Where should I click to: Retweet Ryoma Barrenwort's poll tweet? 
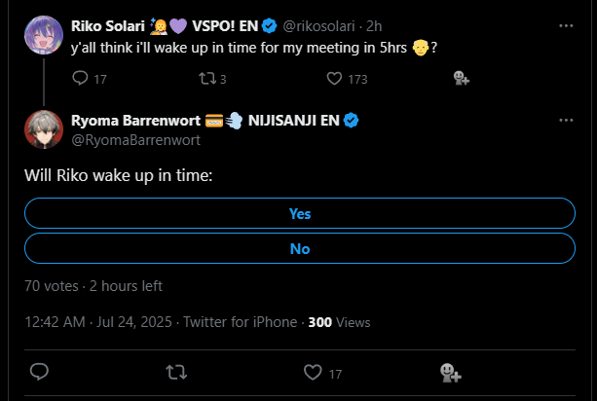(x=176, y=372)
